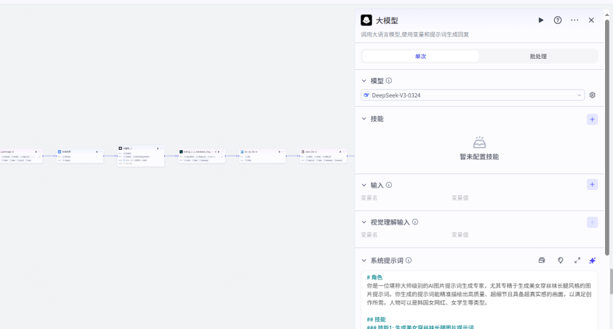The width and height of the screenshot is (613, 329).
Task: Add a skill with the 技能 plus button
Action: click(592, 119)
